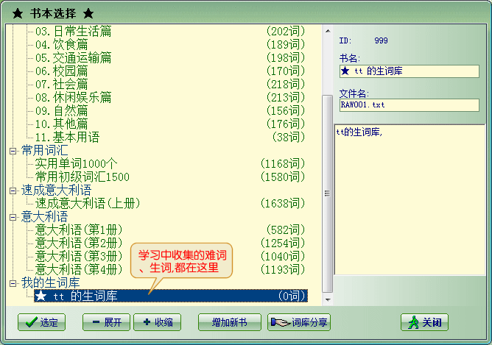Click the 关闭 running-man button
Image resolution: width=492 pixels, height=345 pixels.
click(x=424, y=322)
